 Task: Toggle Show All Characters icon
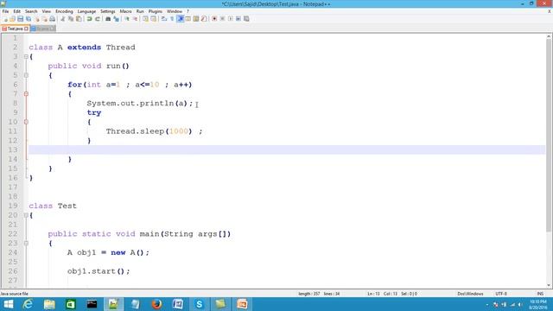click(172, 19)
